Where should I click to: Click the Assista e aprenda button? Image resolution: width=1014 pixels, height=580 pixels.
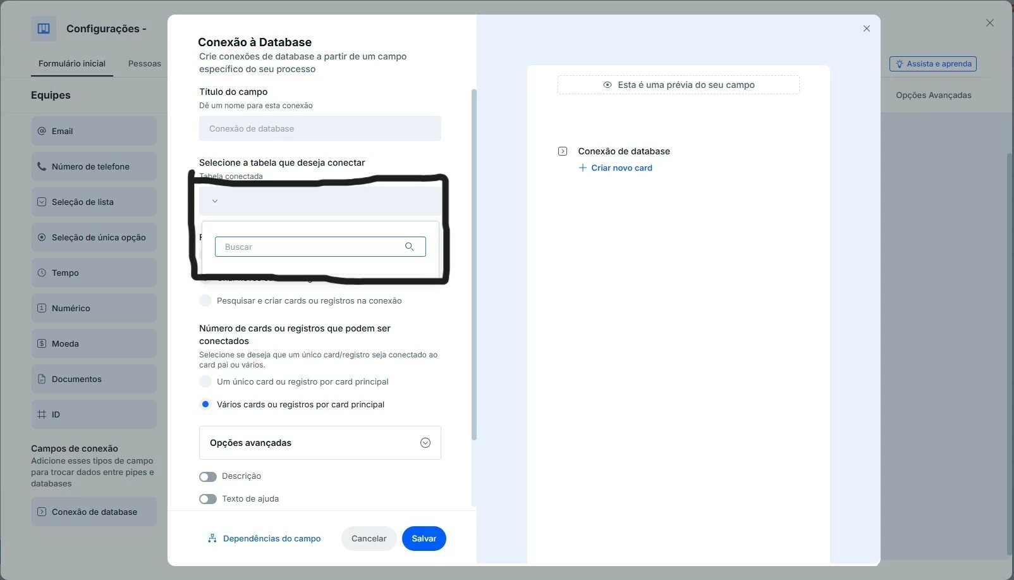tap(933, 64)
